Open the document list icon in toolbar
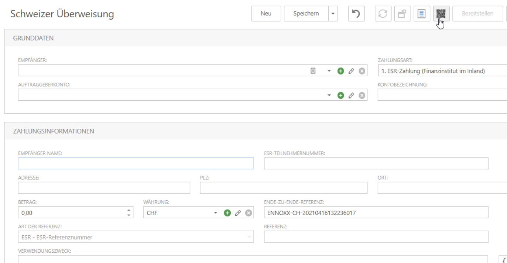507x263 pixels. [x=422, y=14]
